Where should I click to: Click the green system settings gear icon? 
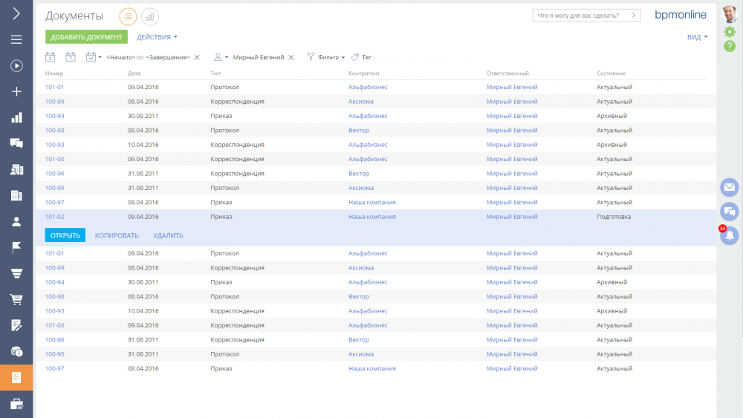(730, 32)
